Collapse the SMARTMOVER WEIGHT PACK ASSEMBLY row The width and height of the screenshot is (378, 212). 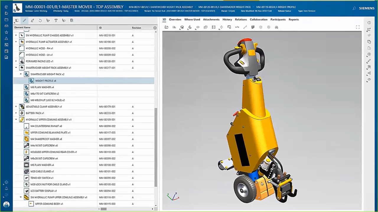click(x=16, y=68)
